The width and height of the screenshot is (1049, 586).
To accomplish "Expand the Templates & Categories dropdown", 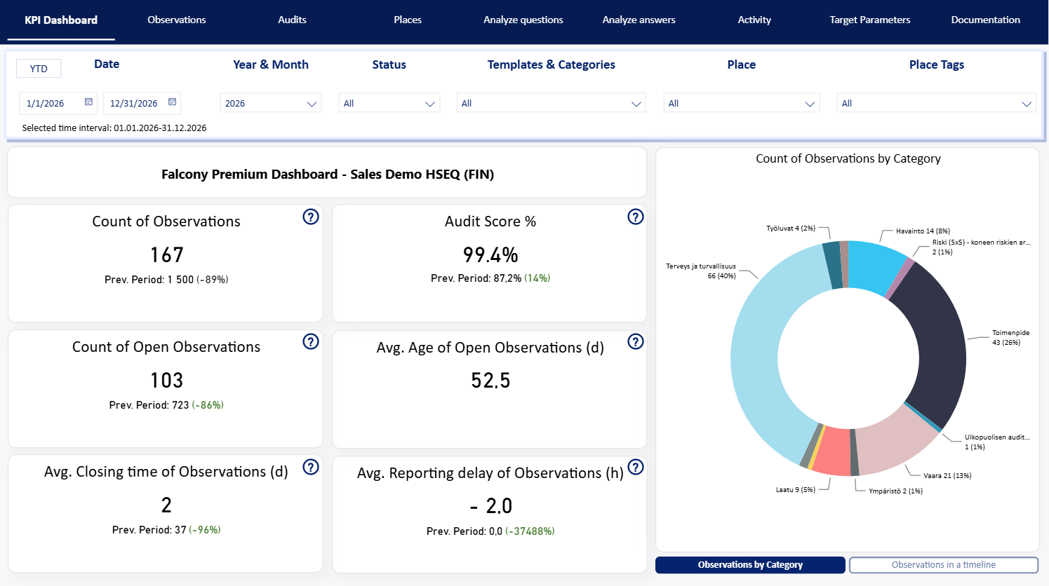I will (551, 104).
